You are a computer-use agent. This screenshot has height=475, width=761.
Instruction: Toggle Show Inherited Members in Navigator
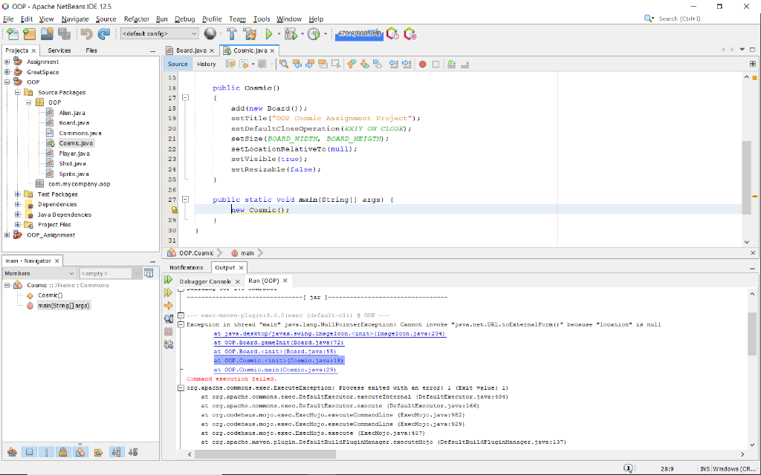12,452
